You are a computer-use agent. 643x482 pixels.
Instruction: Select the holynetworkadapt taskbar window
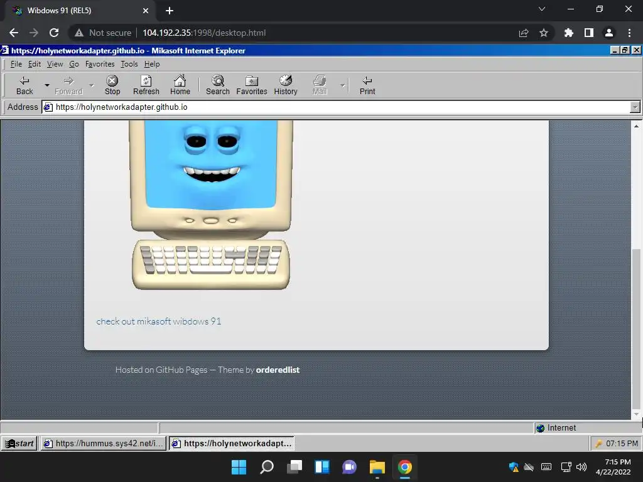click(232, 444)
